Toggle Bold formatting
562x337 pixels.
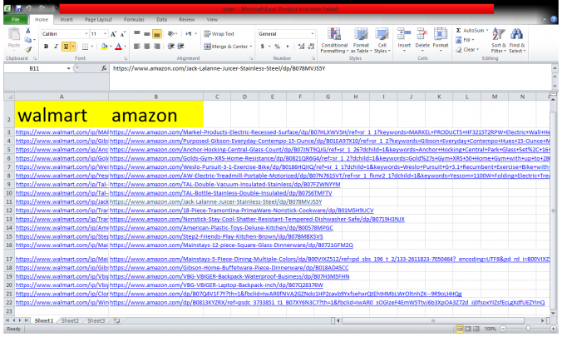click(x=44, y=47)
